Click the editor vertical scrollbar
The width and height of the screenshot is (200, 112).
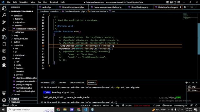(x=199, y=39)
